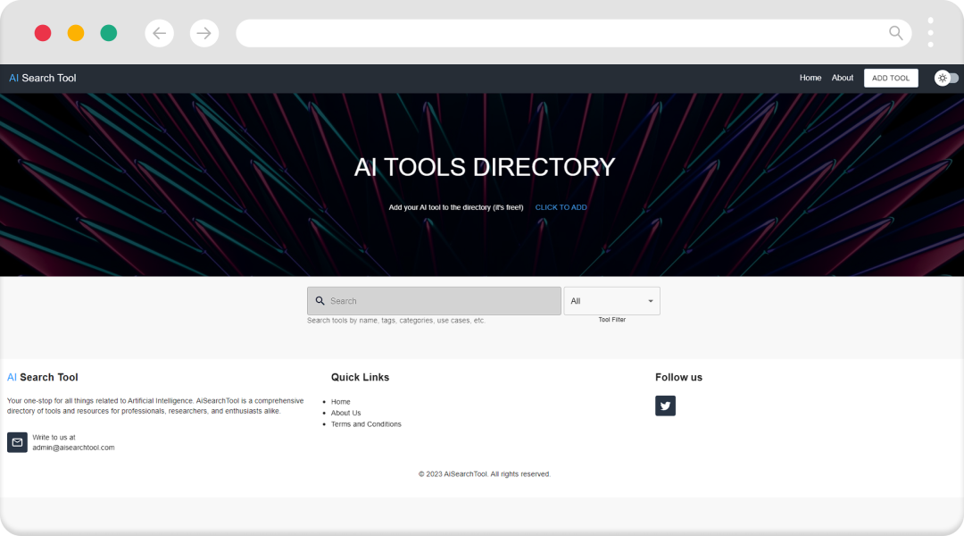Open Terms and Conditions link
Image resolution: width=964 pixels, height=536 pixels.
pos(366,424)
